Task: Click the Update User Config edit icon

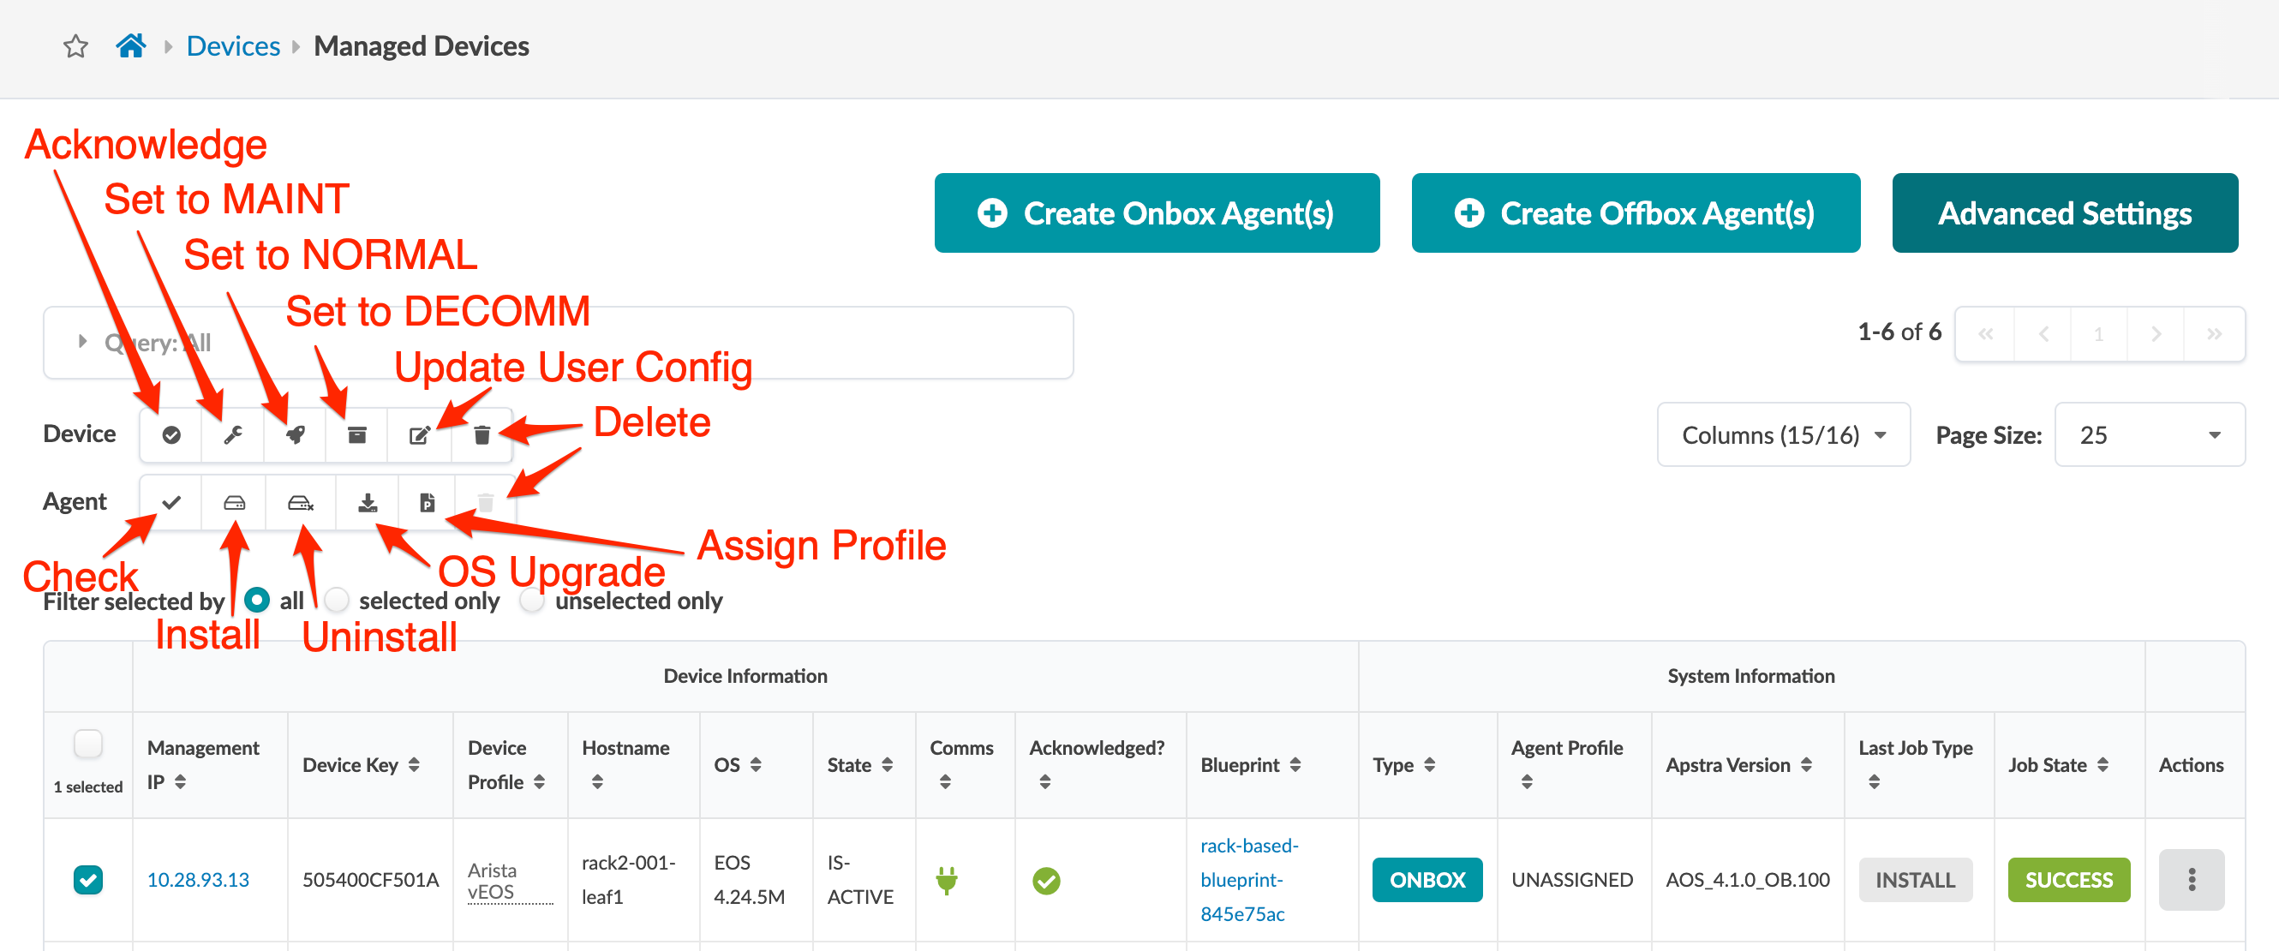Action: [x=418, y=434]
